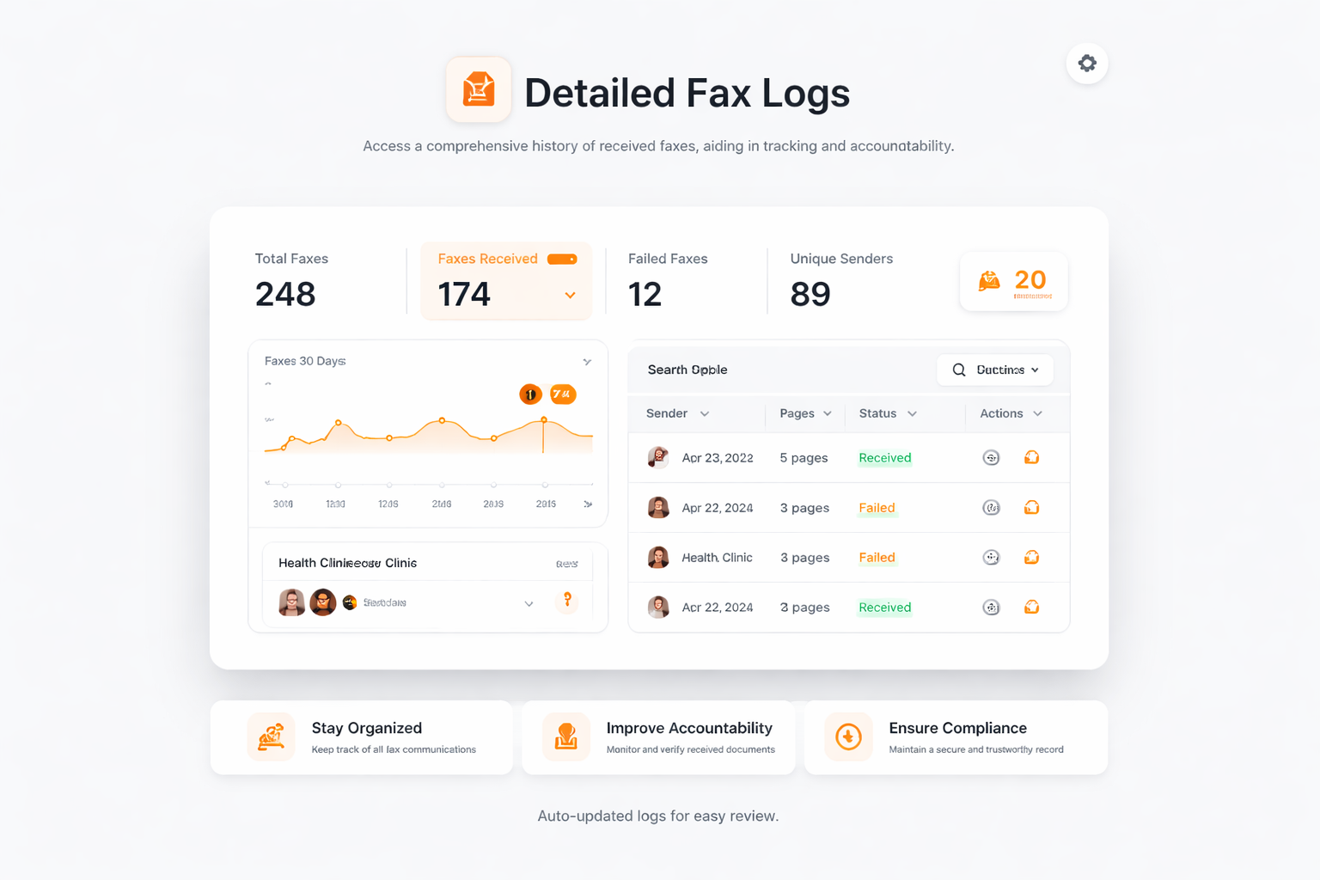This screenshot has height=880, width=1320.
Task: Click Failed status in the Apr 22, 2024 row
Action: [x=877, y=508]
